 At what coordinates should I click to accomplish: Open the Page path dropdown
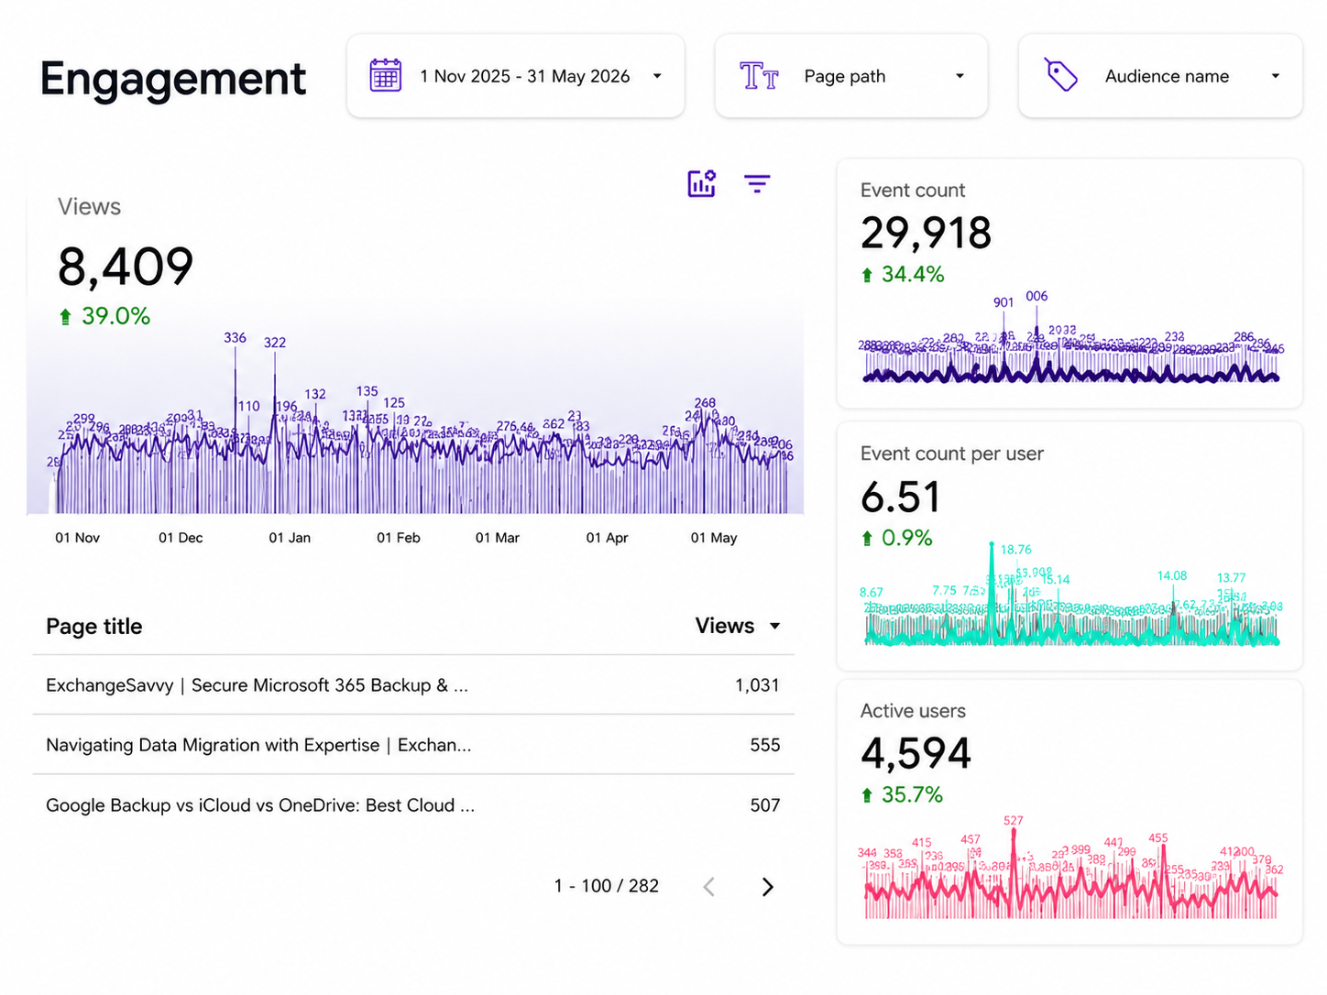click(851, 76)
